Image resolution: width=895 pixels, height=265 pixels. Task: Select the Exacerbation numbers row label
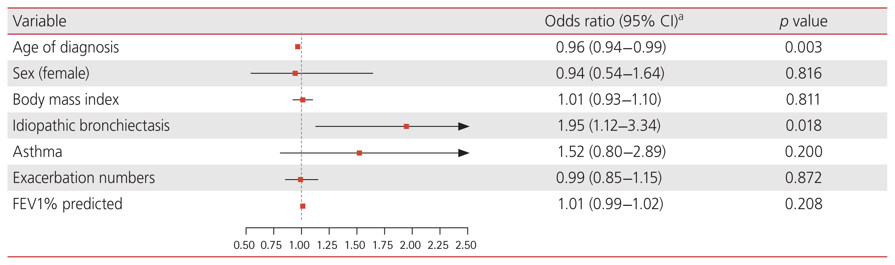(x=84, y=178)
